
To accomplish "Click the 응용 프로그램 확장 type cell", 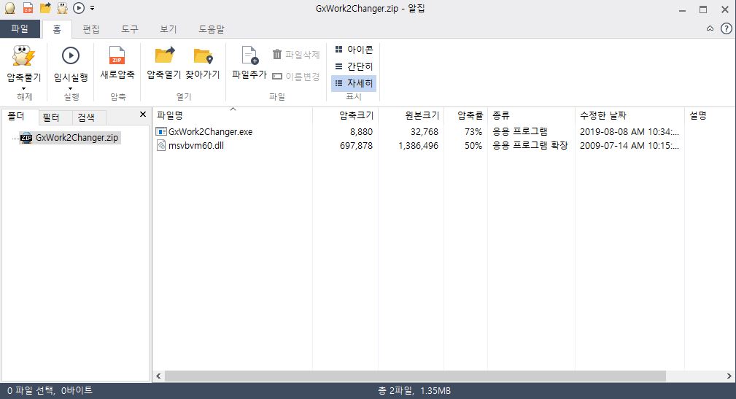I will coord(530,145).
